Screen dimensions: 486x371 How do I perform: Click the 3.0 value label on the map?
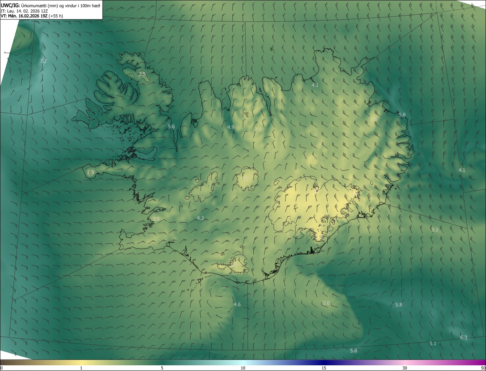point(326,303)
